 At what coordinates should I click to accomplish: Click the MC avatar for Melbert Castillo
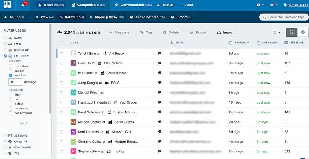click(73, 122)
